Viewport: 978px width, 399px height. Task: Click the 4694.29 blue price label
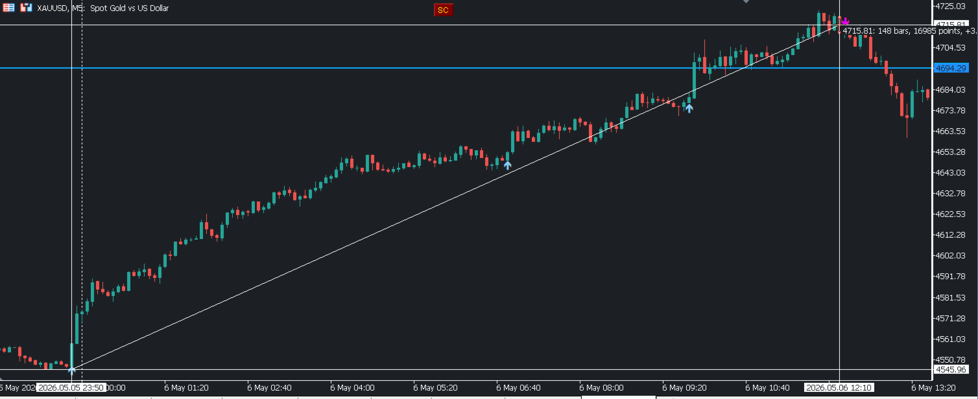[x=951, y=68]
